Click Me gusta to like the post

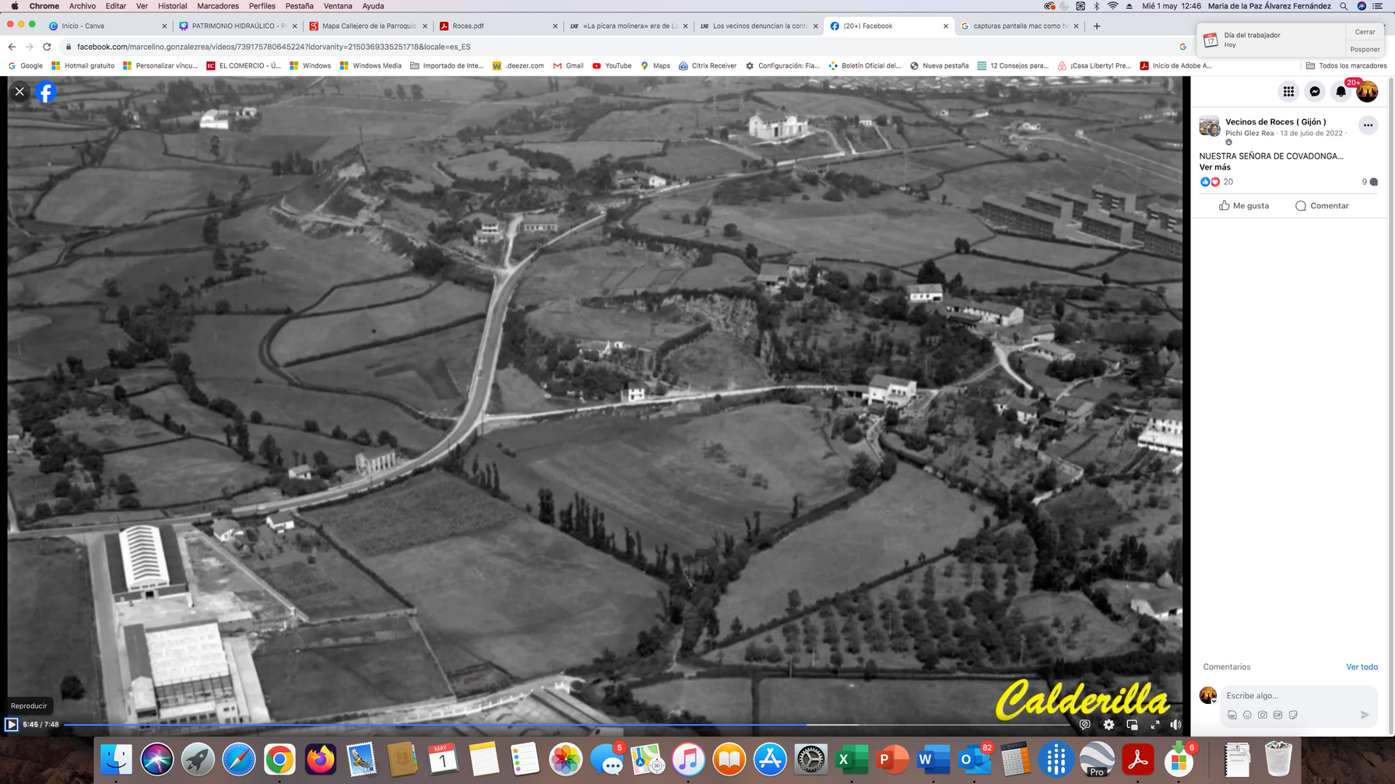tap(1244, 206)
